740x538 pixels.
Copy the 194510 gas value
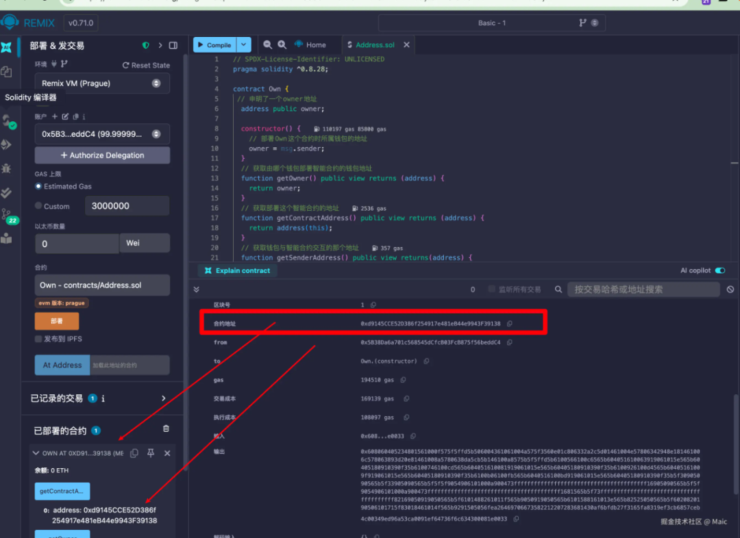click(x=403, y=380)
